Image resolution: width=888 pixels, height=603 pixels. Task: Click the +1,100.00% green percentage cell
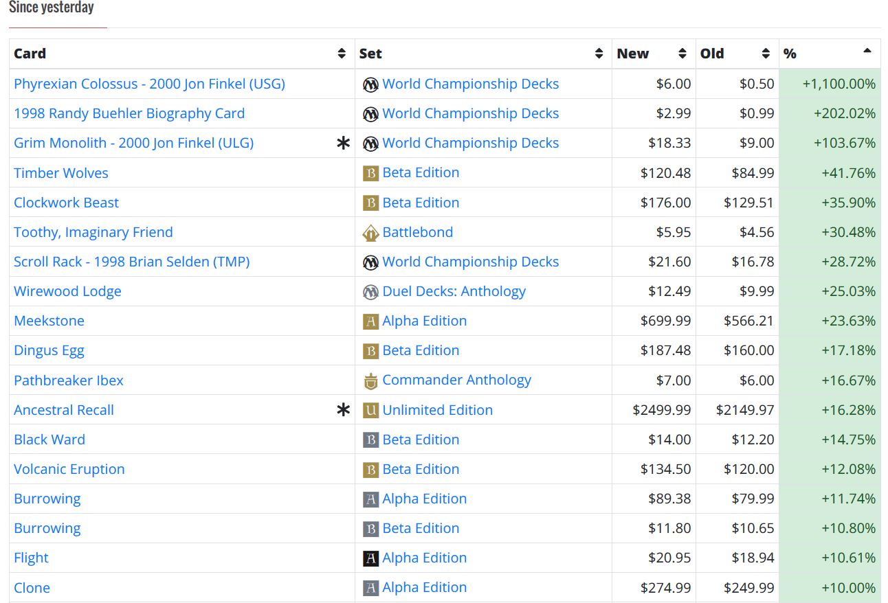pyautogui.click(x=839, y=84)
